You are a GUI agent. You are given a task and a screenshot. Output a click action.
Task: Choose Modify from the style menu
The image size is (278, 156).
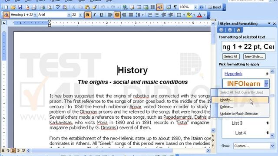click(240, 100)
